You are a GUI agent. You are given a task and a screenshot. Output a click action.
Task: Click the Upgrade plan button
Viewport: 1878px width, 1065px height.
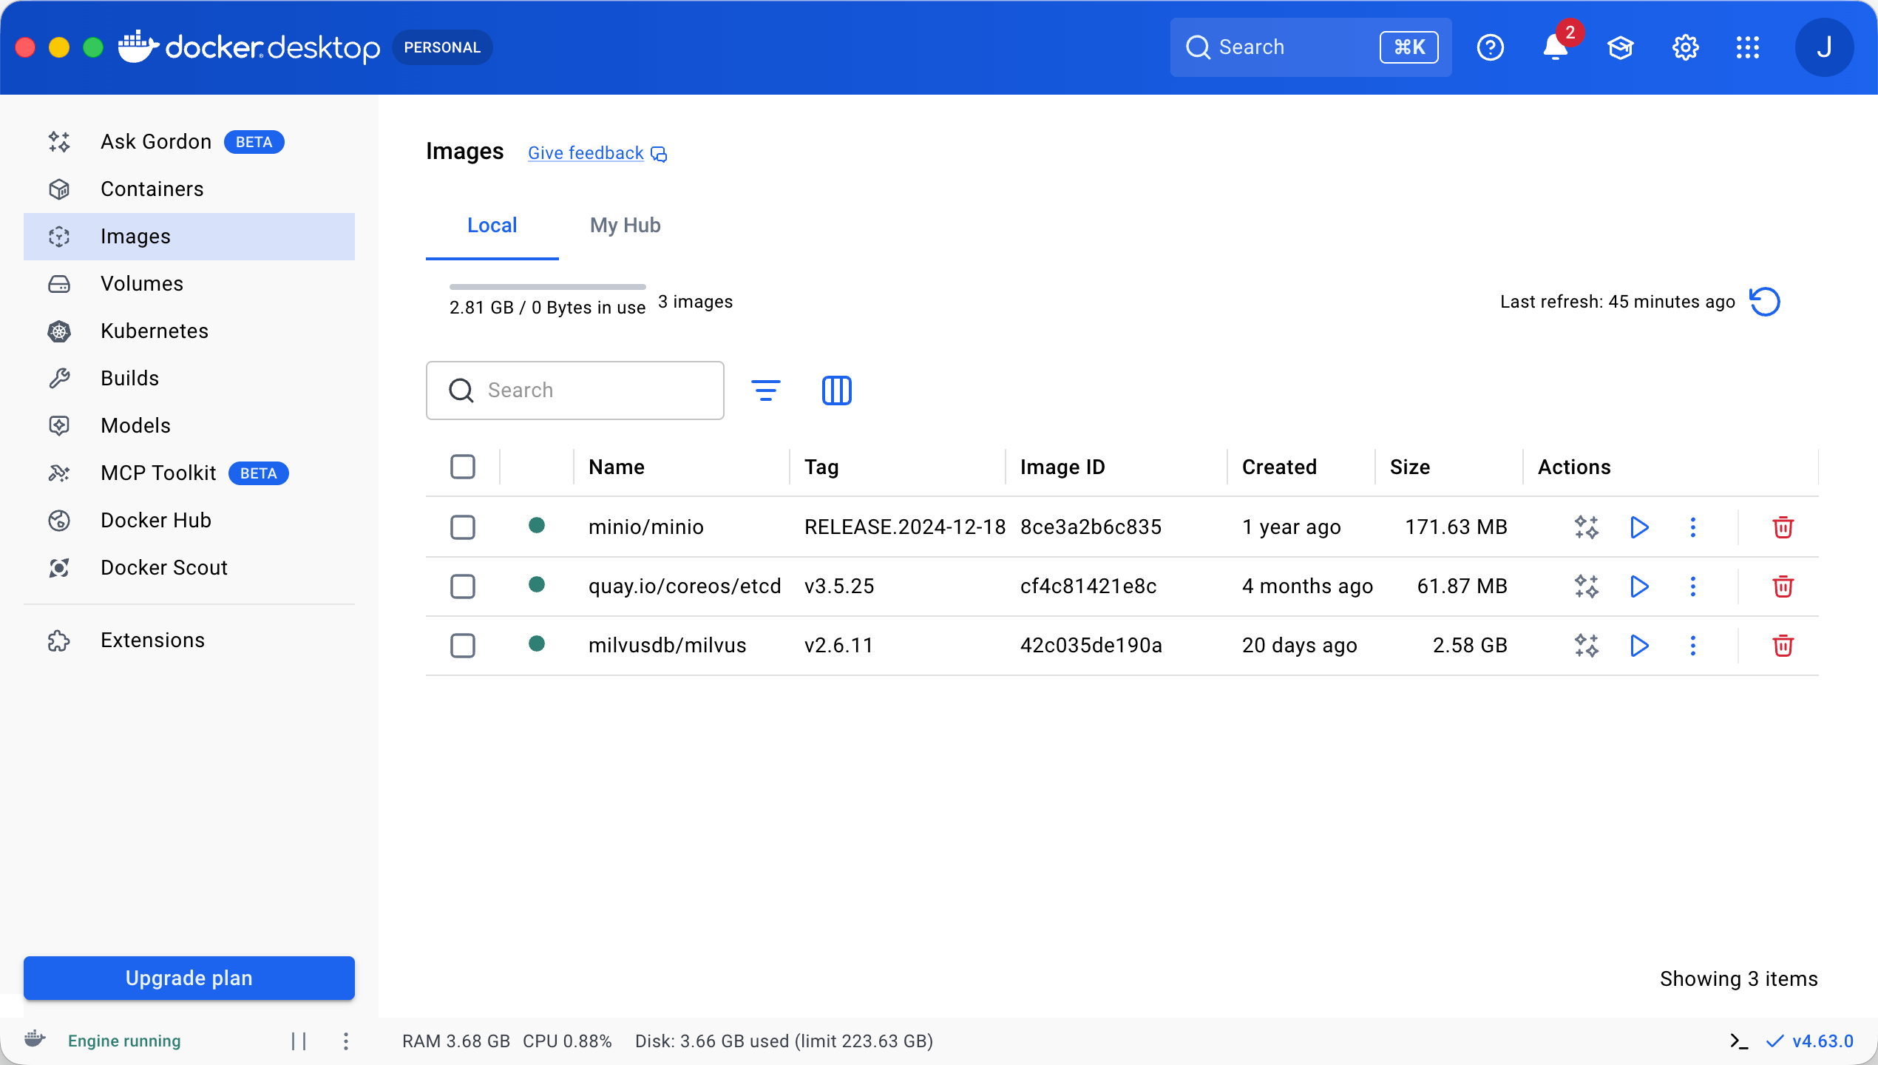189,978
